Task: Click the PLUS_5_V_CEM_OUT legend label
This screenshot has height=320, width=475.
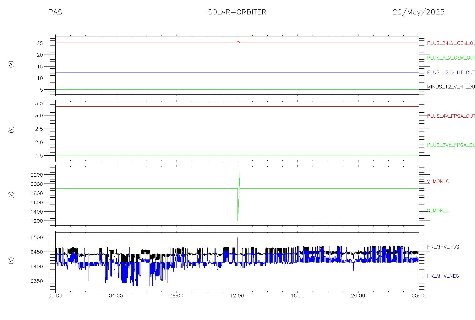Action: tap(451, 58)
